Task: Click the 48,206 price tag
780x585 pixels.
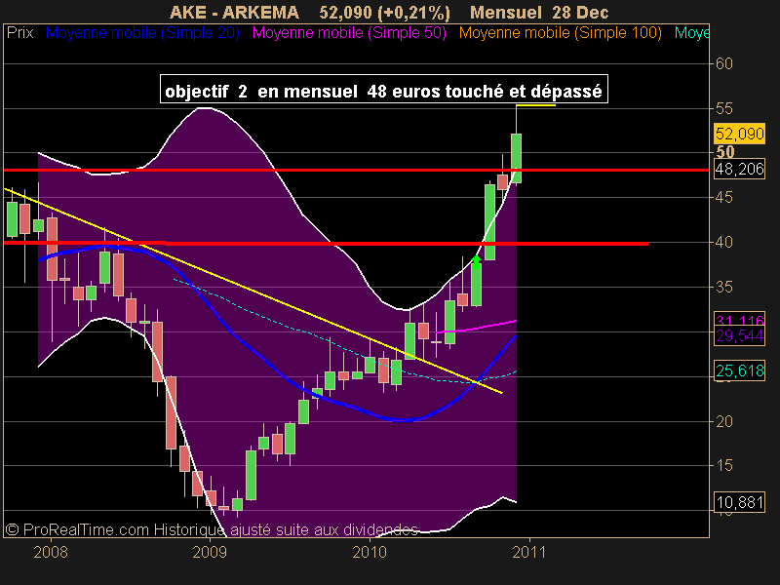Action: click(x=739, y=169)
